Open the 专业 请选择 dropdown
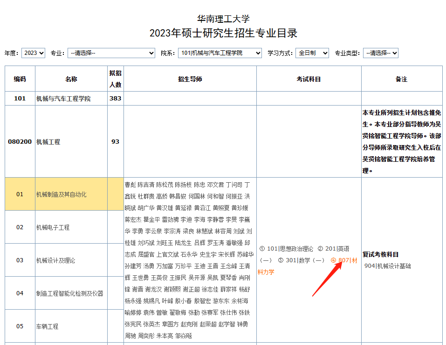The width and height of the screenshot is (446, 345). click(111, 53)
